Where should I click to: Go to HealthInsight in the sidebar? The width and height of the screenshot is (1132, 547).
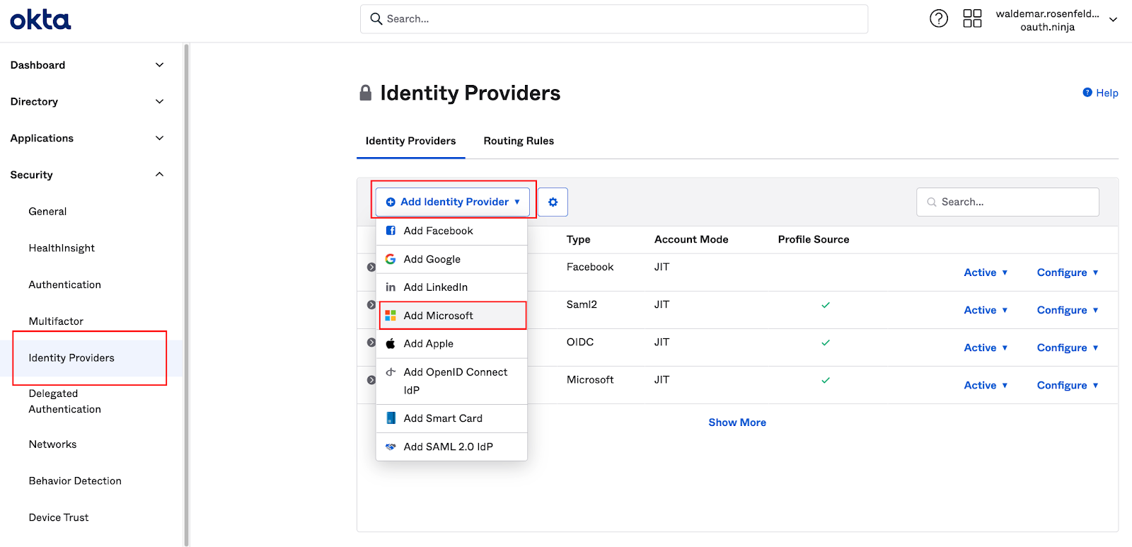tap(62, 248)
